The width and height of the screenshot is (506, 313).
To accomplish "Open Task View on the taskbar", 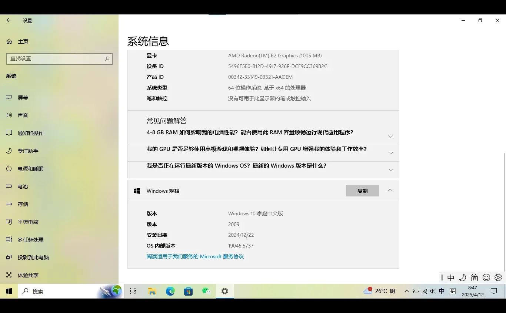I will (x=133, y=291).
